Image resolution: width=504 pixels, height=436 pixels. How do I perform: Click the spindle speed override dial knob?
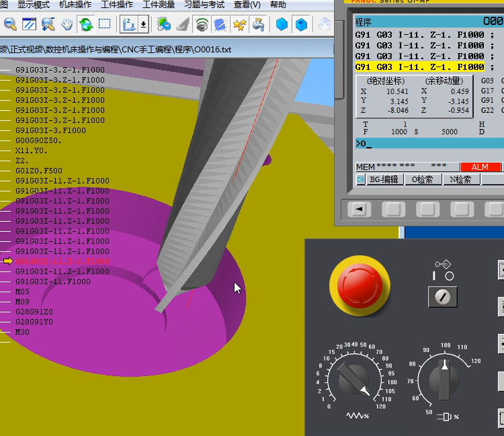coord(445,380)
